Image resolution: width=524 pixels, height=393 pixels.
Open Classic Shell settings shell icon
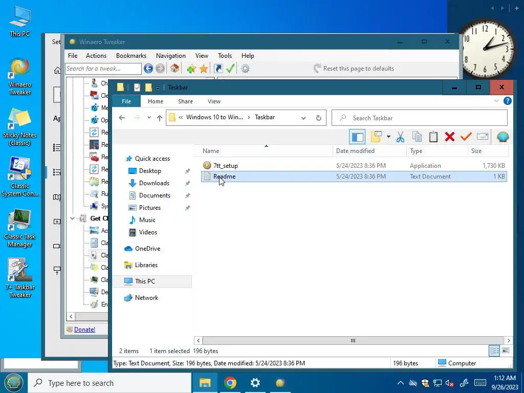(x=503, y=137)
